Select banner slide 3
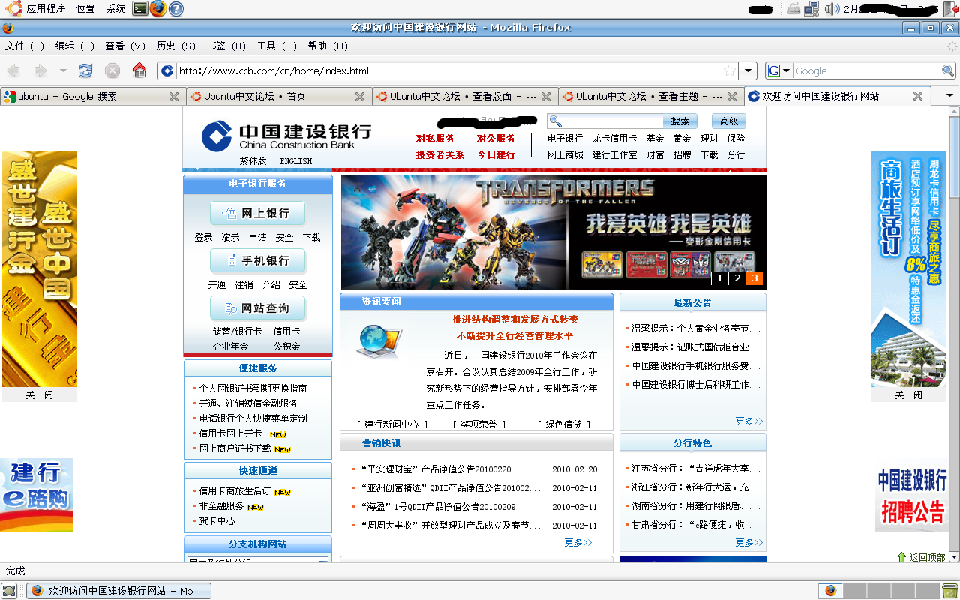Viewport: 960px width, 600px height. pos(754,278)
